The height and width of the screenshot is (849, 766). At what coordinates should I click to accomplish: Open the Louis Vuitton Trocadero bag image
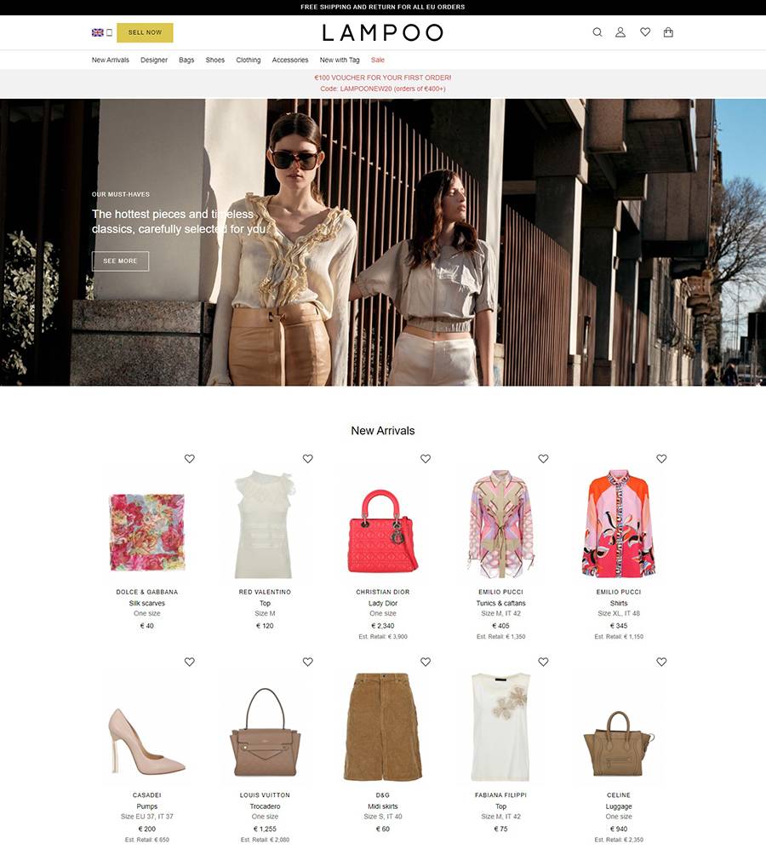265,732
